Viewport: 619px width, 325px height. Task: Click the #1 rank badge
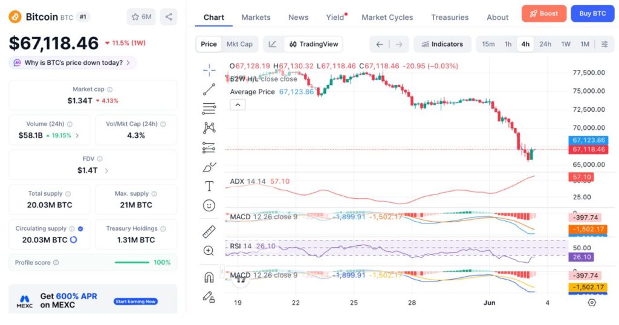83,17
